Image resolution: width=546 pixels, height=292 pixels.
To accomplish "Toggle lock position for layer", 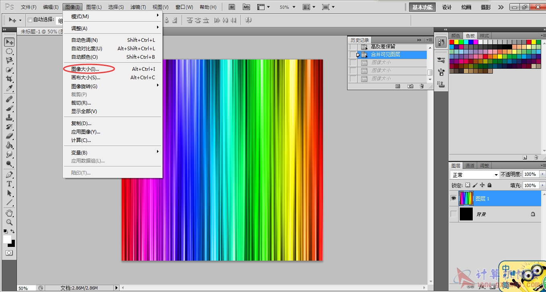I will point(482,185).
